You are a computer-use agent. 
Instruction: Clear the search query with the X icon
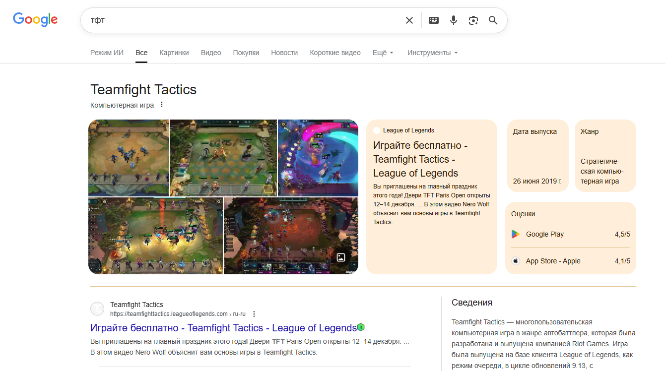[x=409, y=20]
